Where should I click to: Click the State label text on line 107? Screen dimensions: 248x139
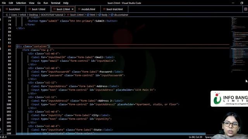point(98,130)
